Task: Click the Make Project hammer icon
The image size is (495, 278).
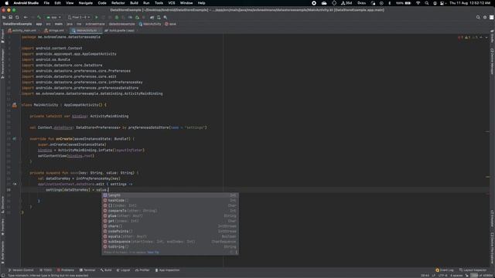Action: click(39, 17)
